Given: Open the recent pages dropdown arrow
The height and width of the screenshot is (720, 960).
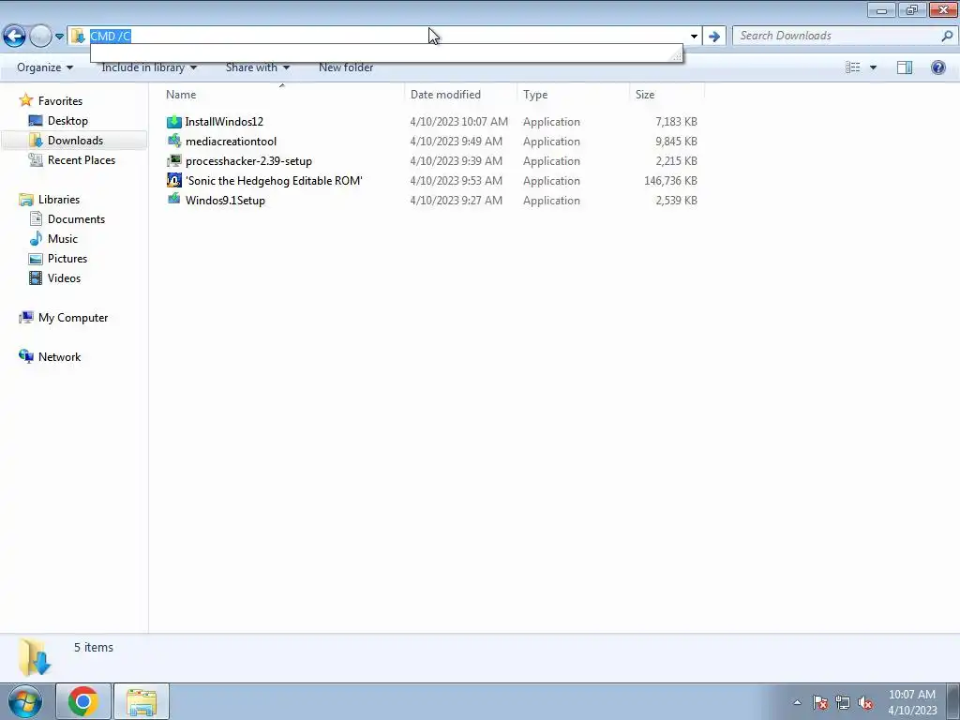Looking at the screenshot, I should [x=59, y=37].
